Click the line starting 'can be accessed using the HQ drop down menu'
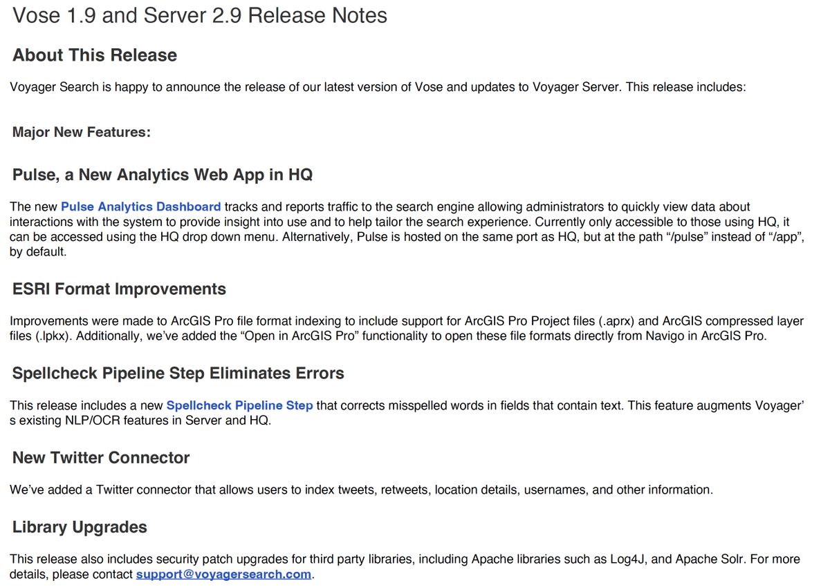Viewport: 830px width, 587px height. [x=407, y=237]
